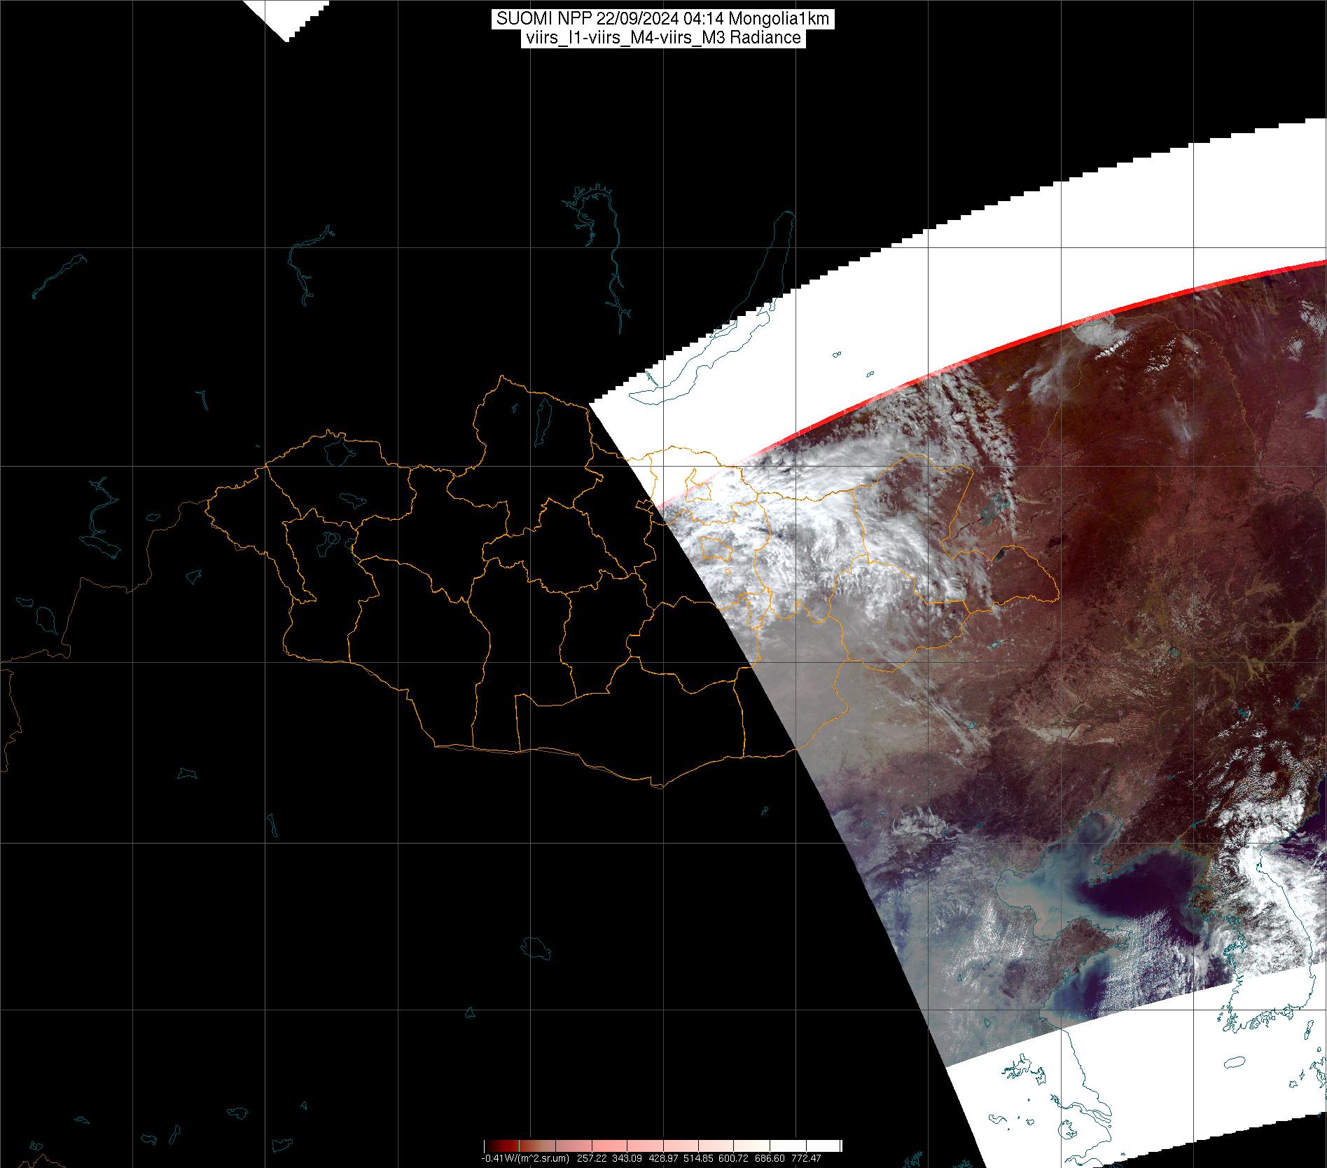Image resolution: width=1327 pixels, height=1168 pixels.
Task: Click the -0.41W/(m^2.sr.um) colorbar label
Action: (x=524, y=1158)
